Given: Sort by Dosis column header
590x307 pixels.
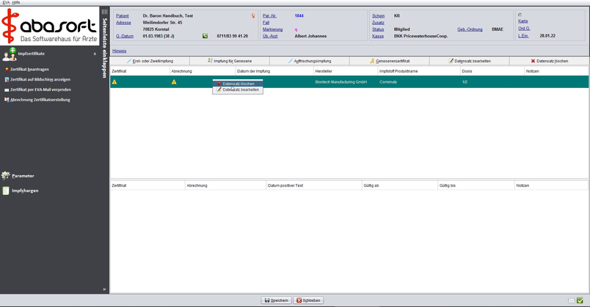Looking at the screenshot, I should 492,71.
